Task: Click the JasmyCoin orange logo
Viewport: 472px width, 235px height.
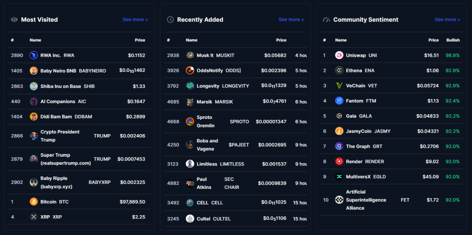Action: (339, 131)
